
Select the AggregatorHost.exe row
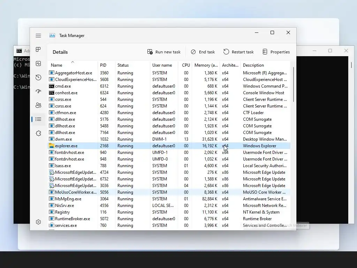click(x=169, y=73)
